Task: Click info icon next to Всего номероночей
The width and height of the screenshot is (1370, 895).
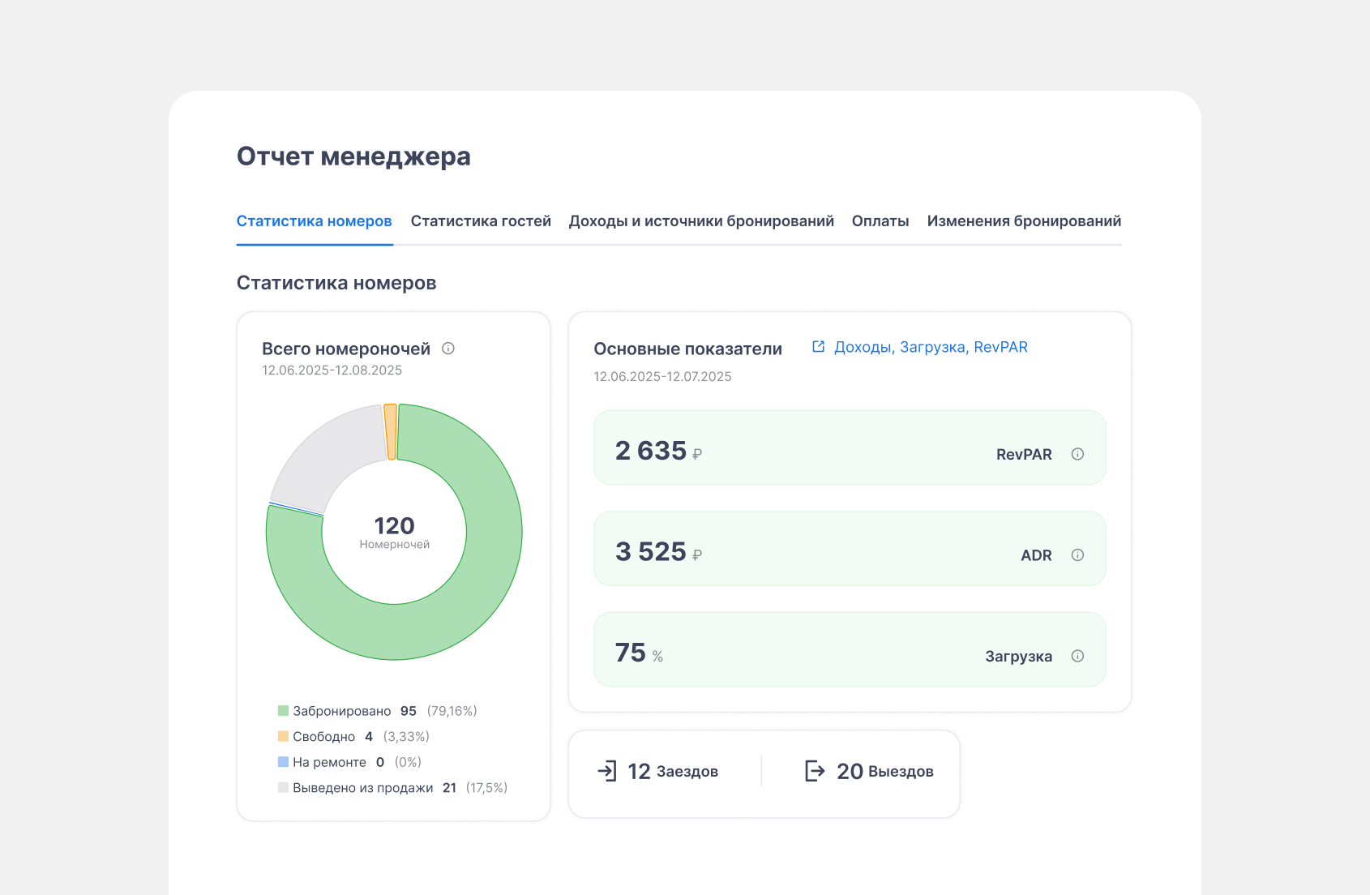Action: coord(448,349)
